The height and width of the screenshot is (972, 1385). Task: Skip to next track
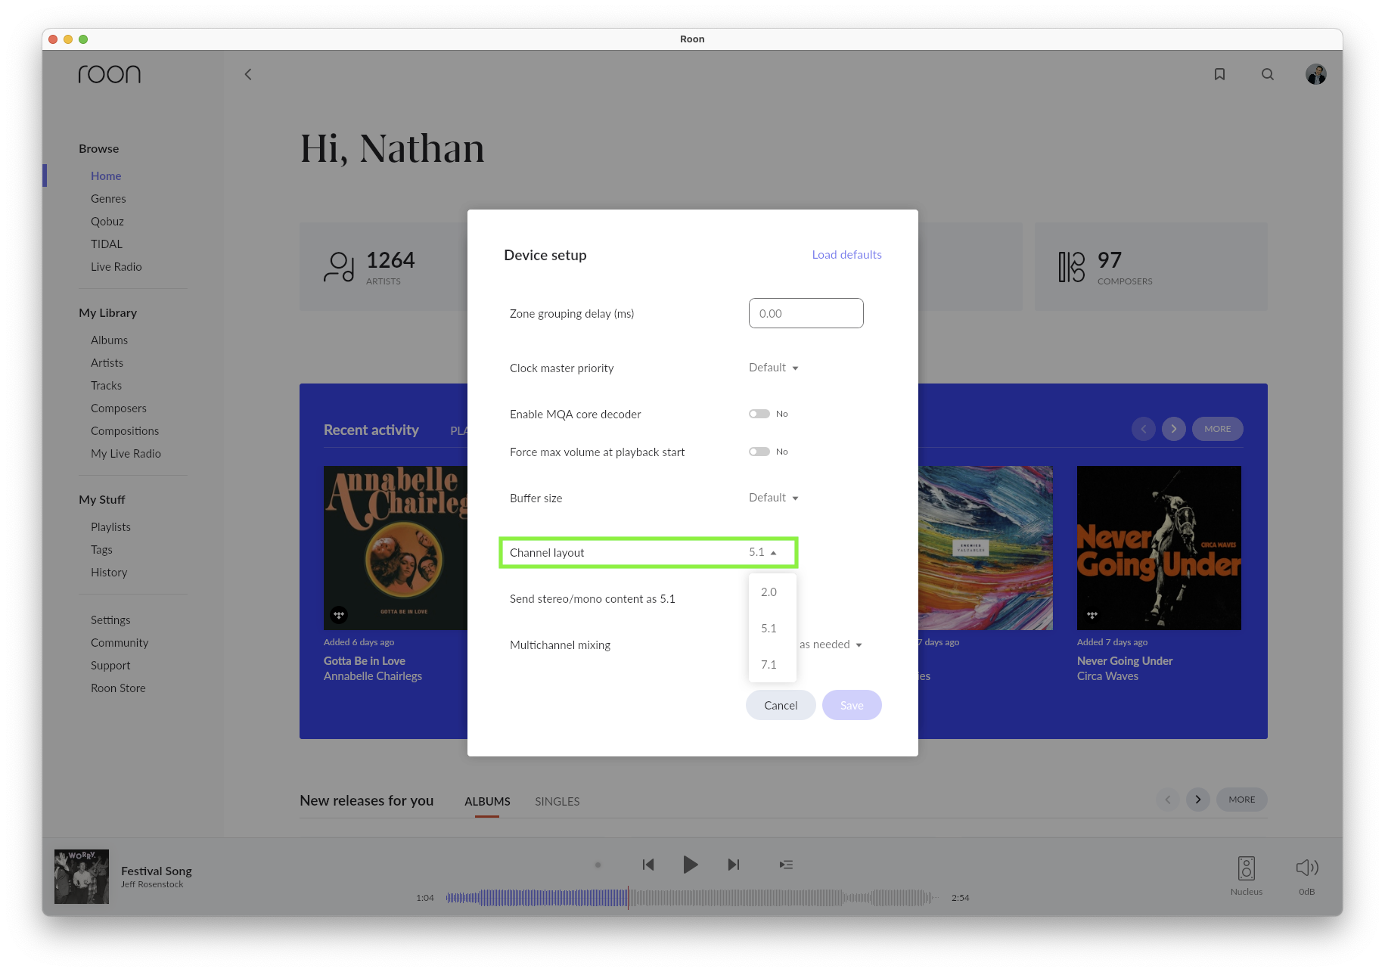coord(733,865)
